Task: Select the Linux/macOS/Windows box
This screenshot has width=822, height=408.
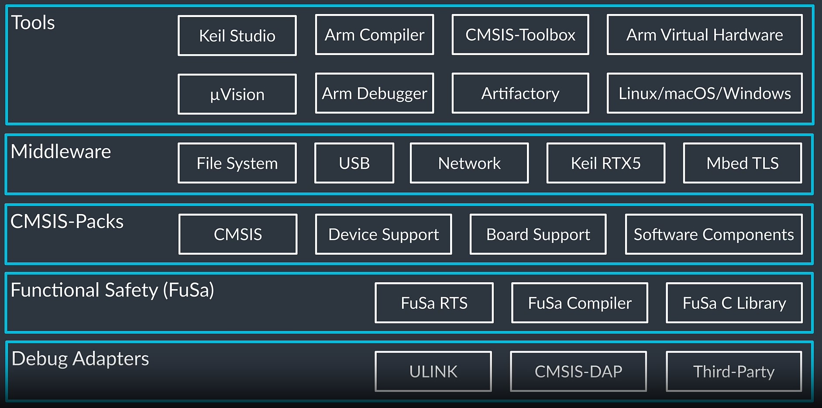Action: [704, 93]
